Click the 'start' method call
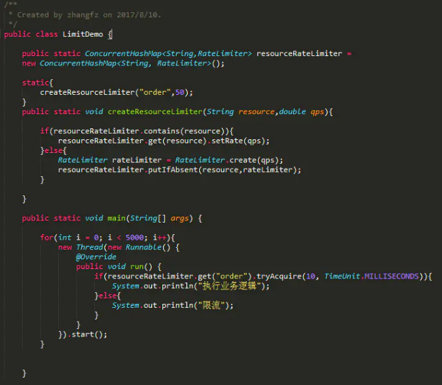Image resolution: width=442 pixels, height=385 pixels. tap(83, 334)
